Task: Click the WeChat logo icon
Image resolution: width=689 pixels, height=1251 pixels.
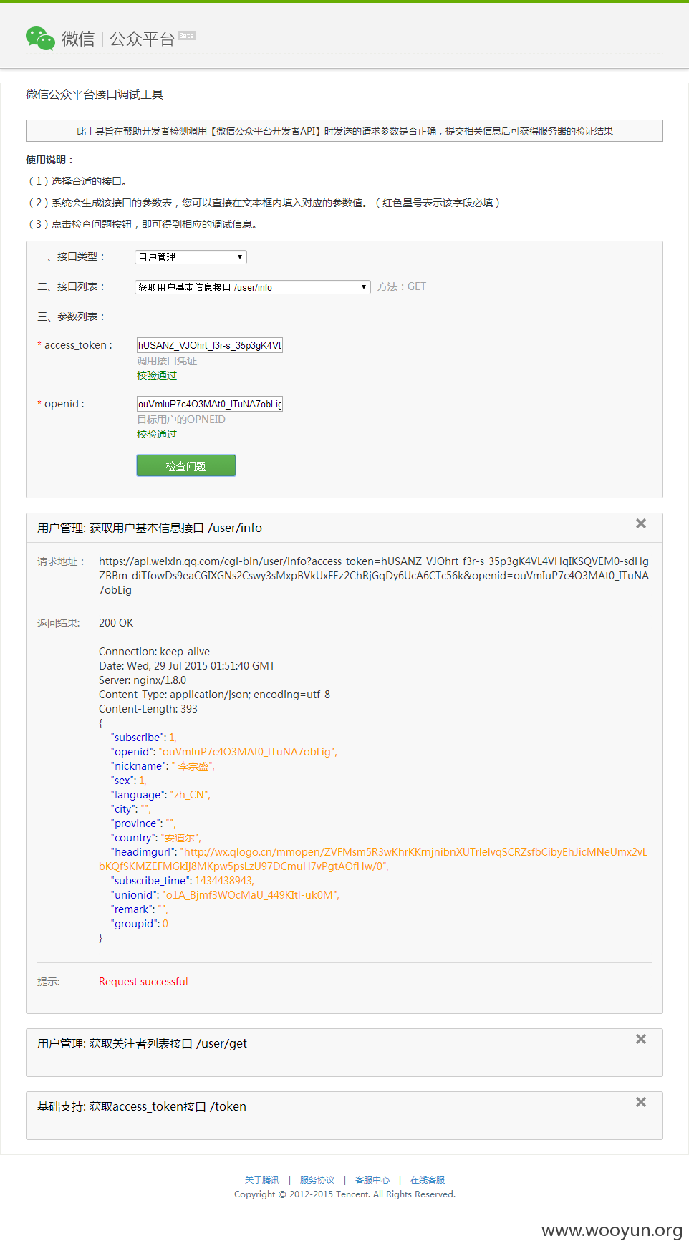Action: (x=40, y=38)
